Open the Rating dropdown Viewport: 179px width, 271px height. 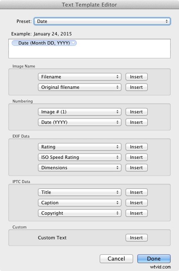(80, 147)
